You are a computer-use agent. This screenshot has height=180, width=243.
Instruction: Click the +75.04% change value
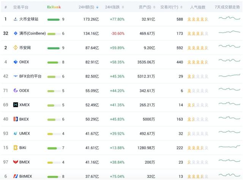[x=117, y=177]
